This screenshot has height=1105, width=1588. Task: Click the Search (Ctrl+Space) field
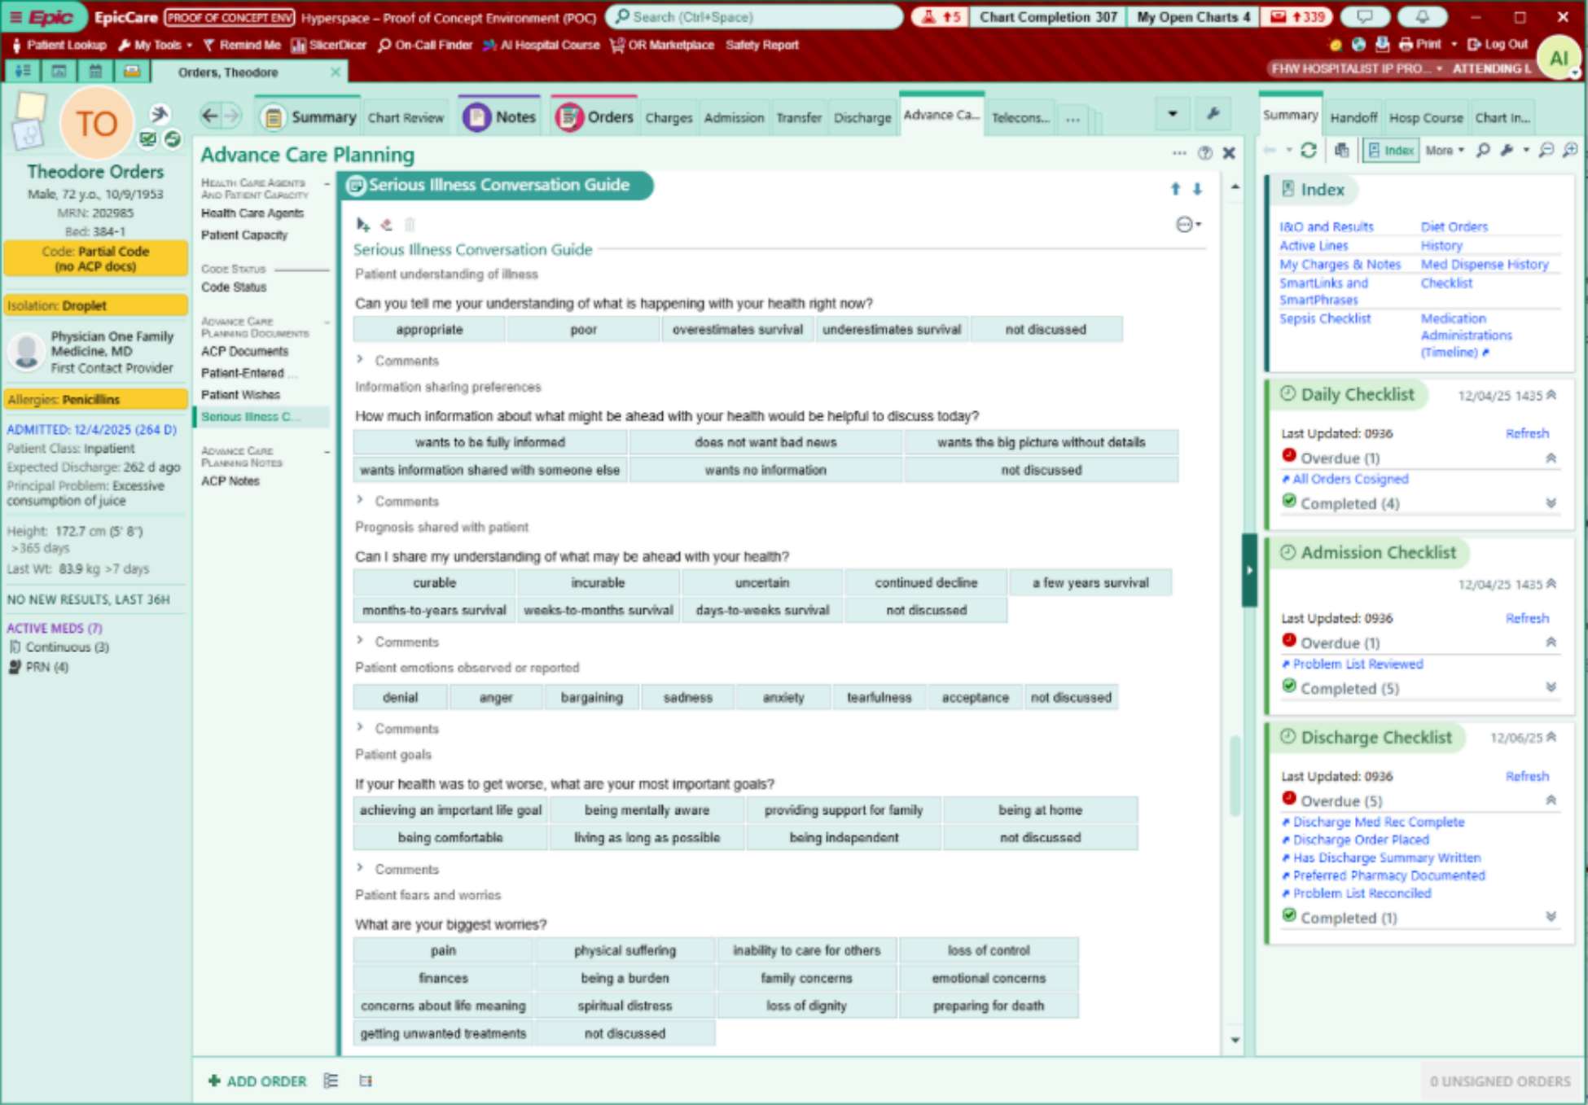pos(754,17)
